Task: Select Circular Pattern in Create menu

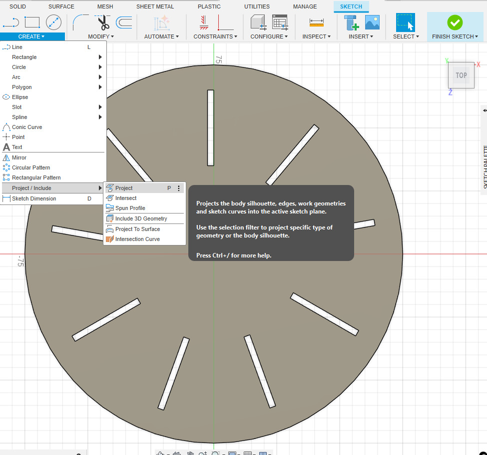Action: [x=53, y=167]
